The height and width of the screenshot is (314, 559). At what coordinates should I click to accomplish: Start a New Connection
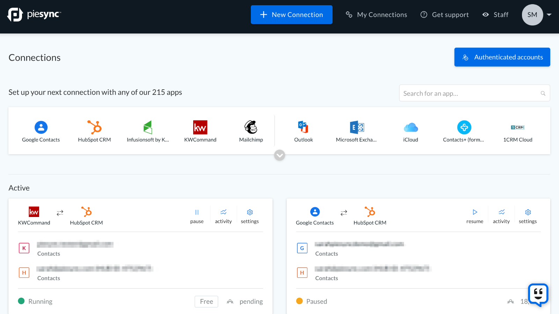tap(291, 15)
